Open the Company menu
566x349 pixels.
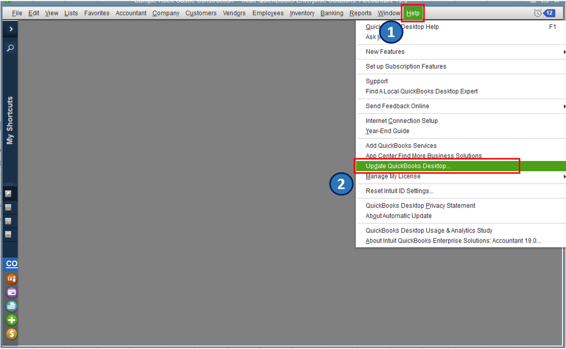pyautogui.click(x=165, y=13)
